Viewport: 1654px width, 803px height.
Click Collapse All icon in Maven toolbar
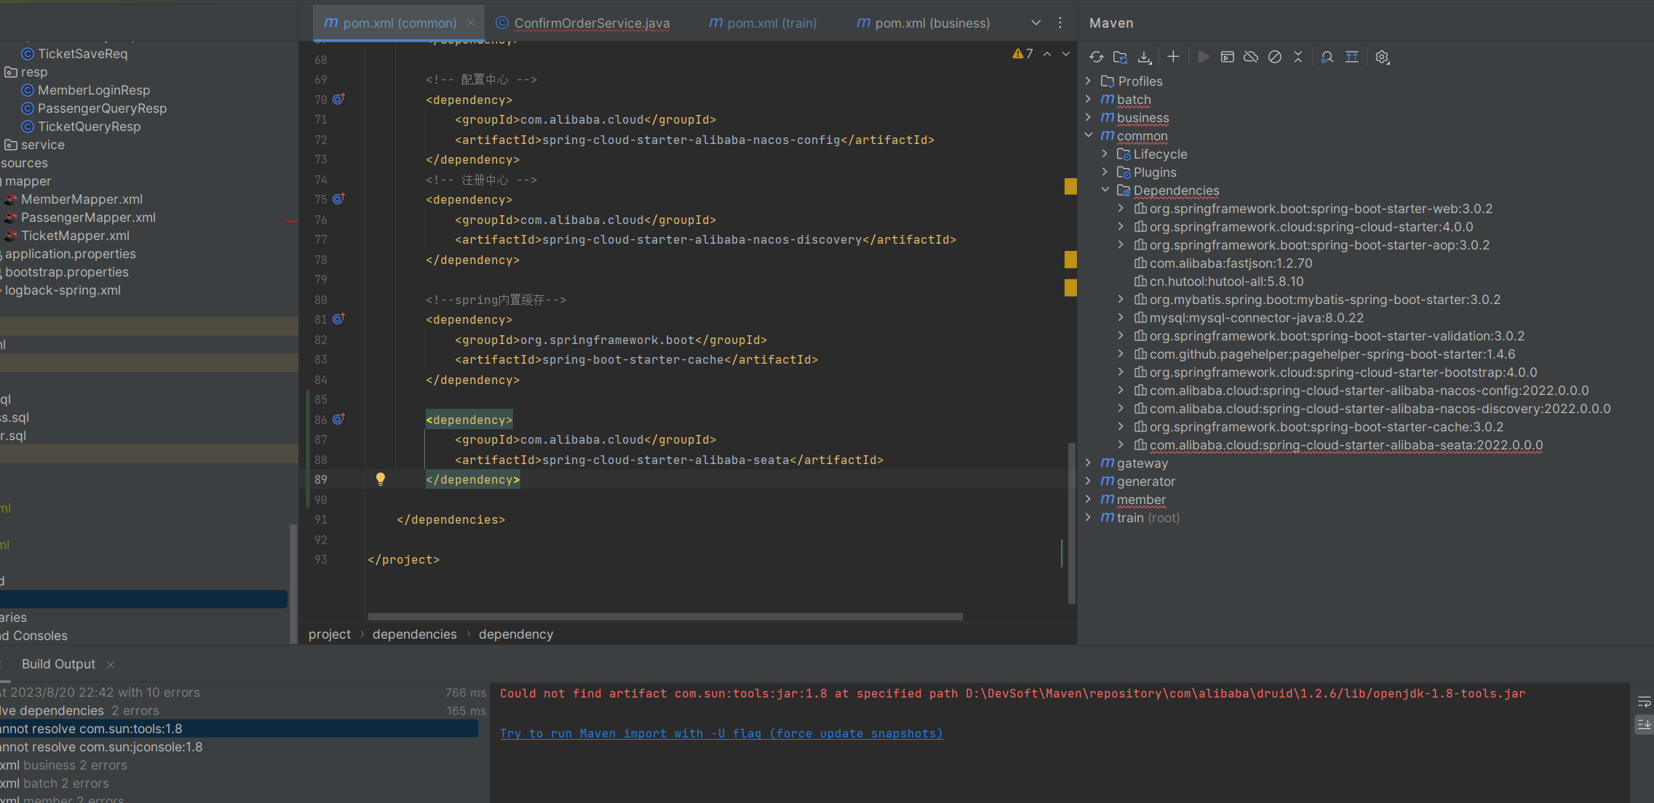(1298, 57)
